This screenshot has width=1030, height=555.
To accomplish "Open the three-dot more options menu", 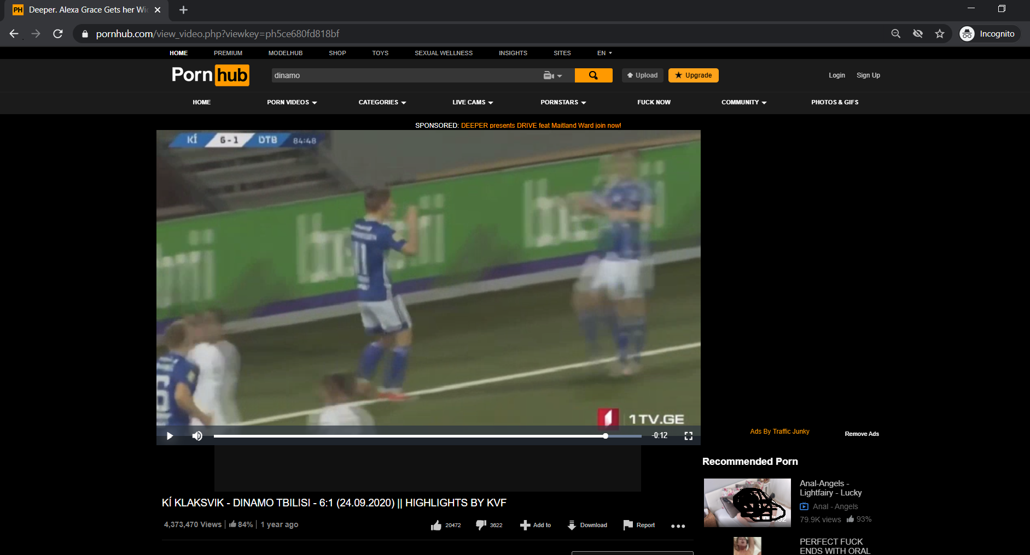I will click(x=678, y=526).
